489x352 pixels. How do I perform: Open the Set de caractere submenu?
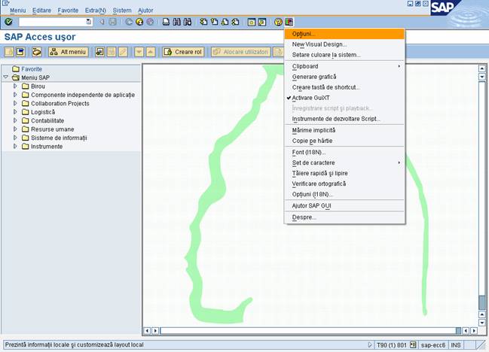pos(344,162)
